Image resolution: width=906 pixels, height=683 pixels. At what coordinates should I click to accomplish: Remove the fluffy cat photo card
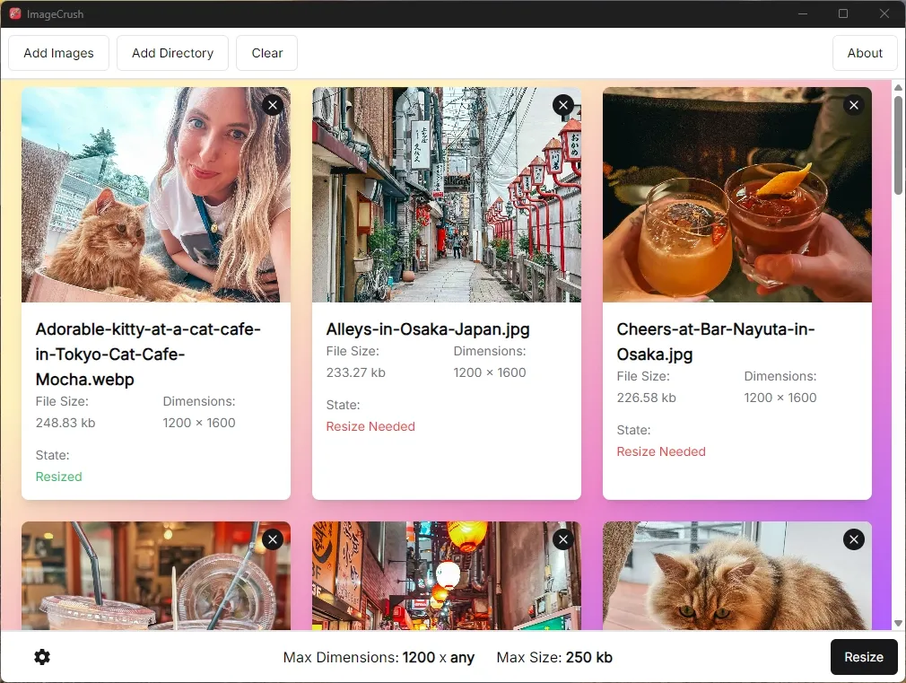(854, 539)
